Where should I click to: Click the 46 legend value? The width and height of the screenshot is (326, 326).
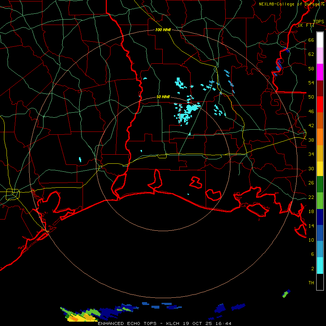(x=311, y=111)
